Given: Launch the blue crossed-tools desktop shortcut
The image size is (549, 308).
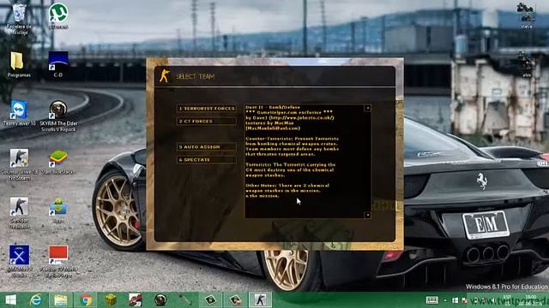Looking at the screenshot, I should tap(19, 260).
